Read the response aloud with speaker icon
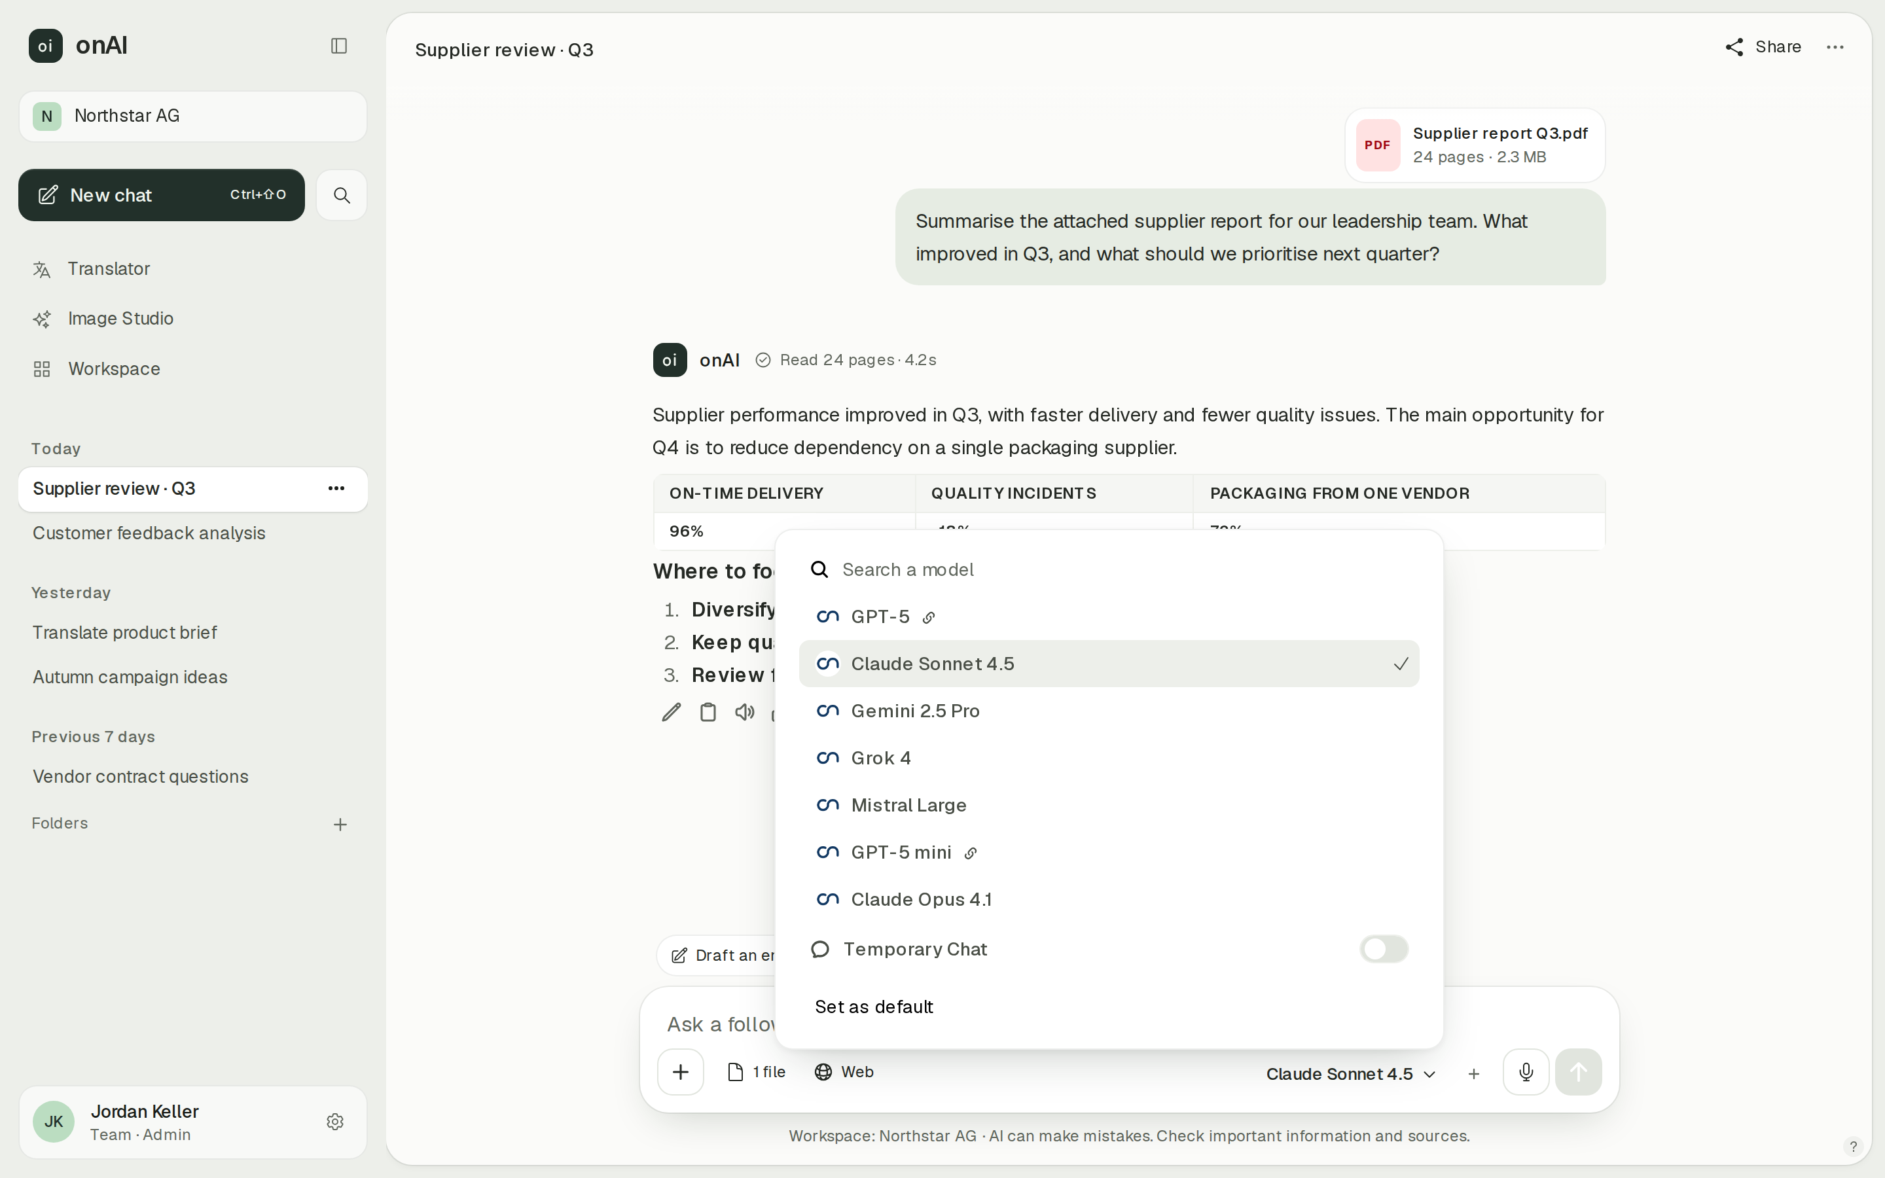The height and width of the screenshot is (1178, 1885). pyautogui.click(x=745, y=712)
